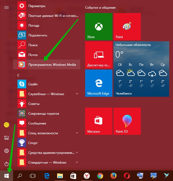Launch the Microsoft Edge tile
The height and width of the screenshot is (181, 173).
coord(99,83)
